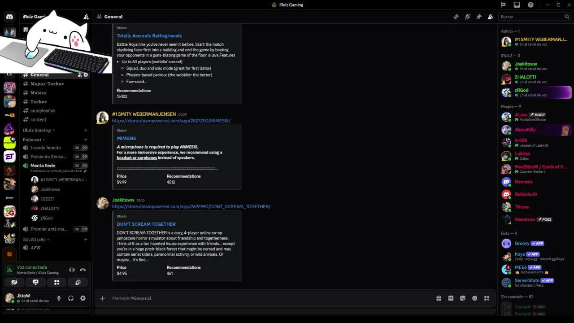
Task: Add channel to Valorant category plus
Action: (x=86, y=140)
